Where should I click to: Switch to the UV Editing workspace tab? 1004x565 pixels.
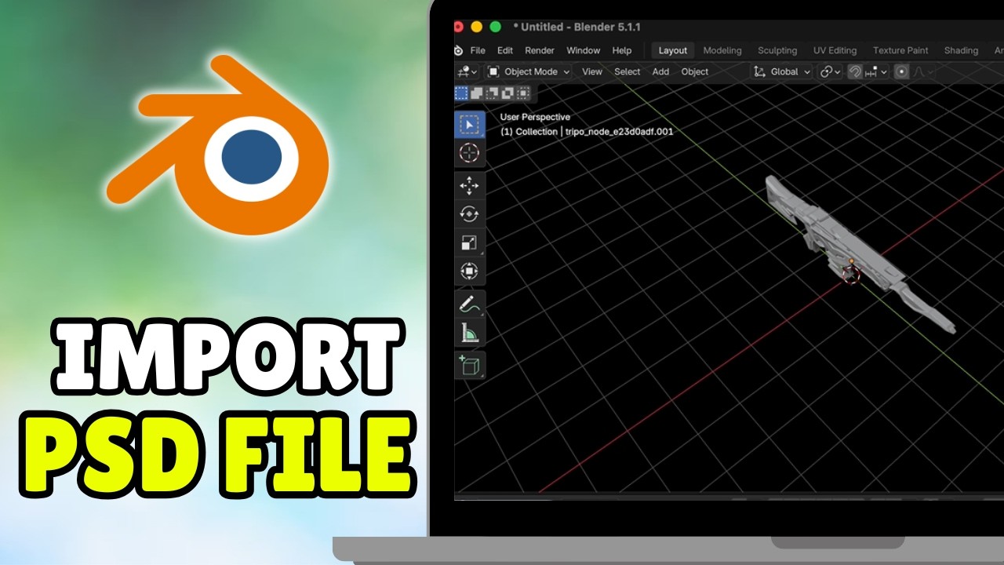[835, 50]
